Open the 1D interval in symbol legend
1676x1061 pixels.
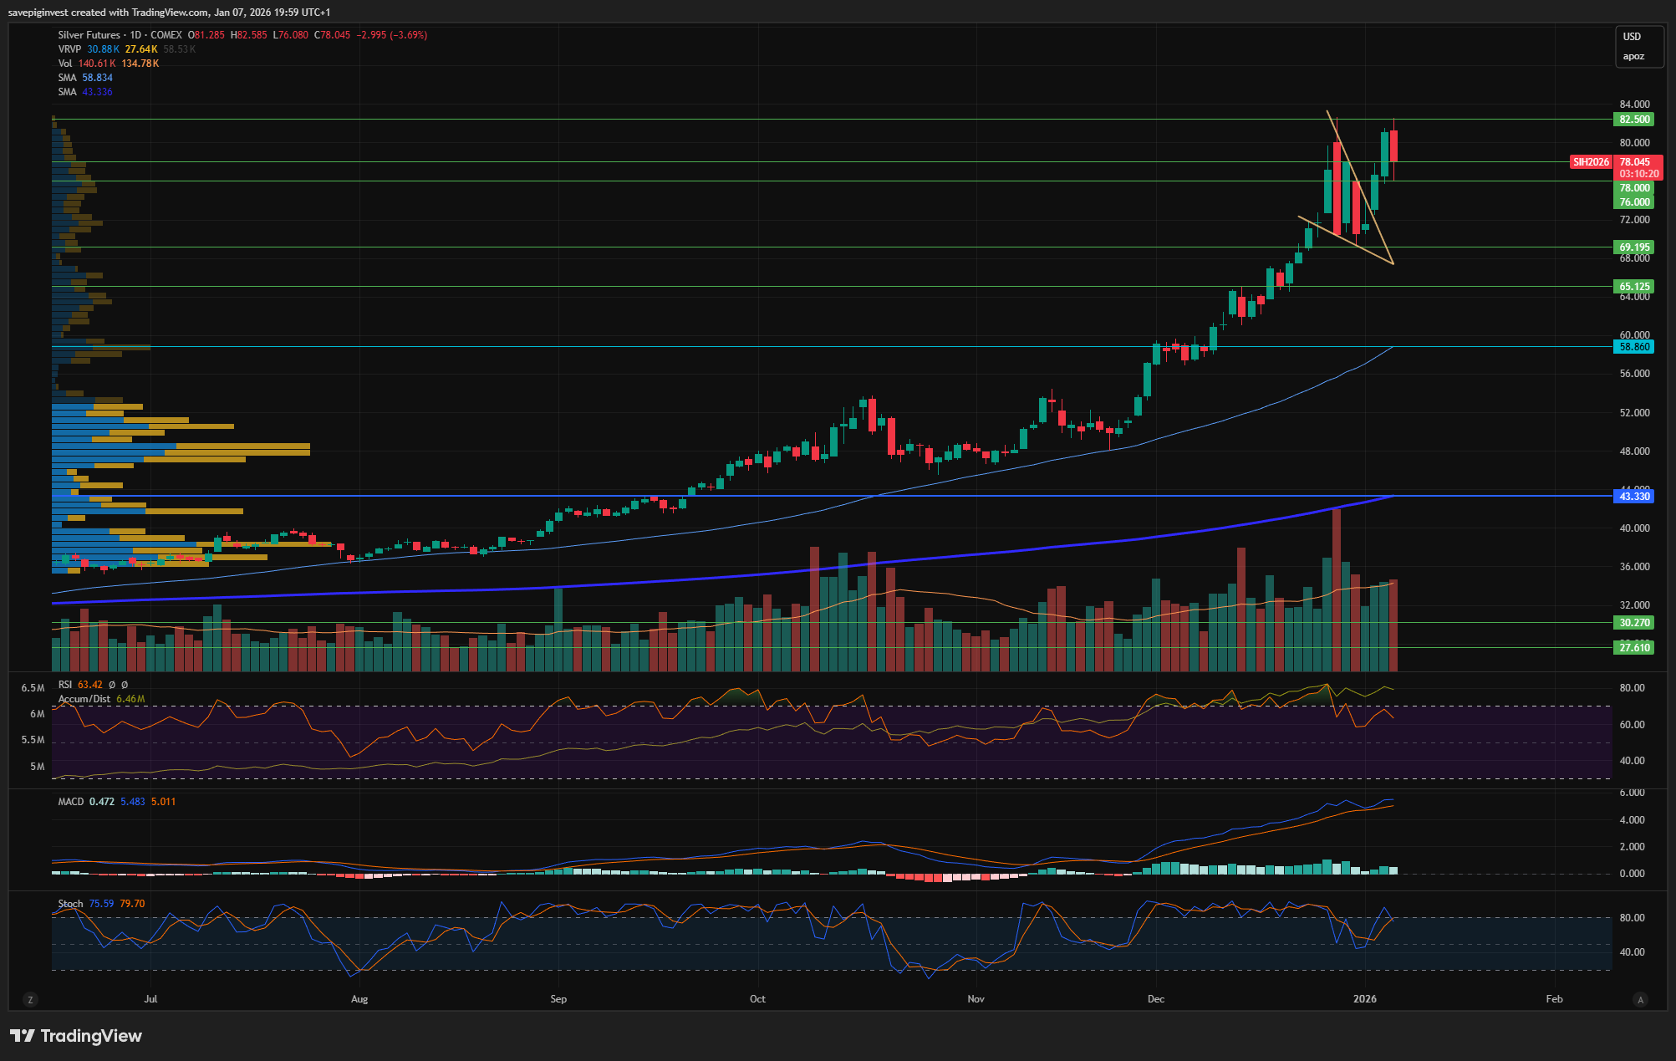[x=135, y=35]
